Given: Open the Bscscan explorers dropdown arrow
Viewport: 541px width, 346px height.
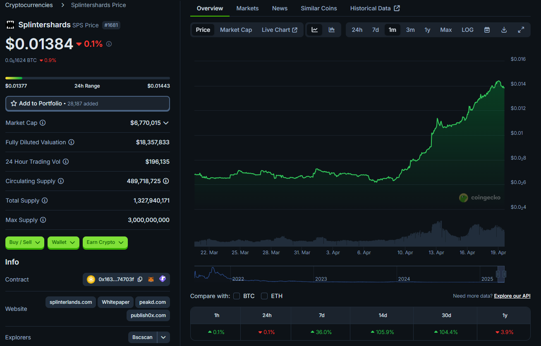Looking at the screenshot, I should [x=163, y=337].
